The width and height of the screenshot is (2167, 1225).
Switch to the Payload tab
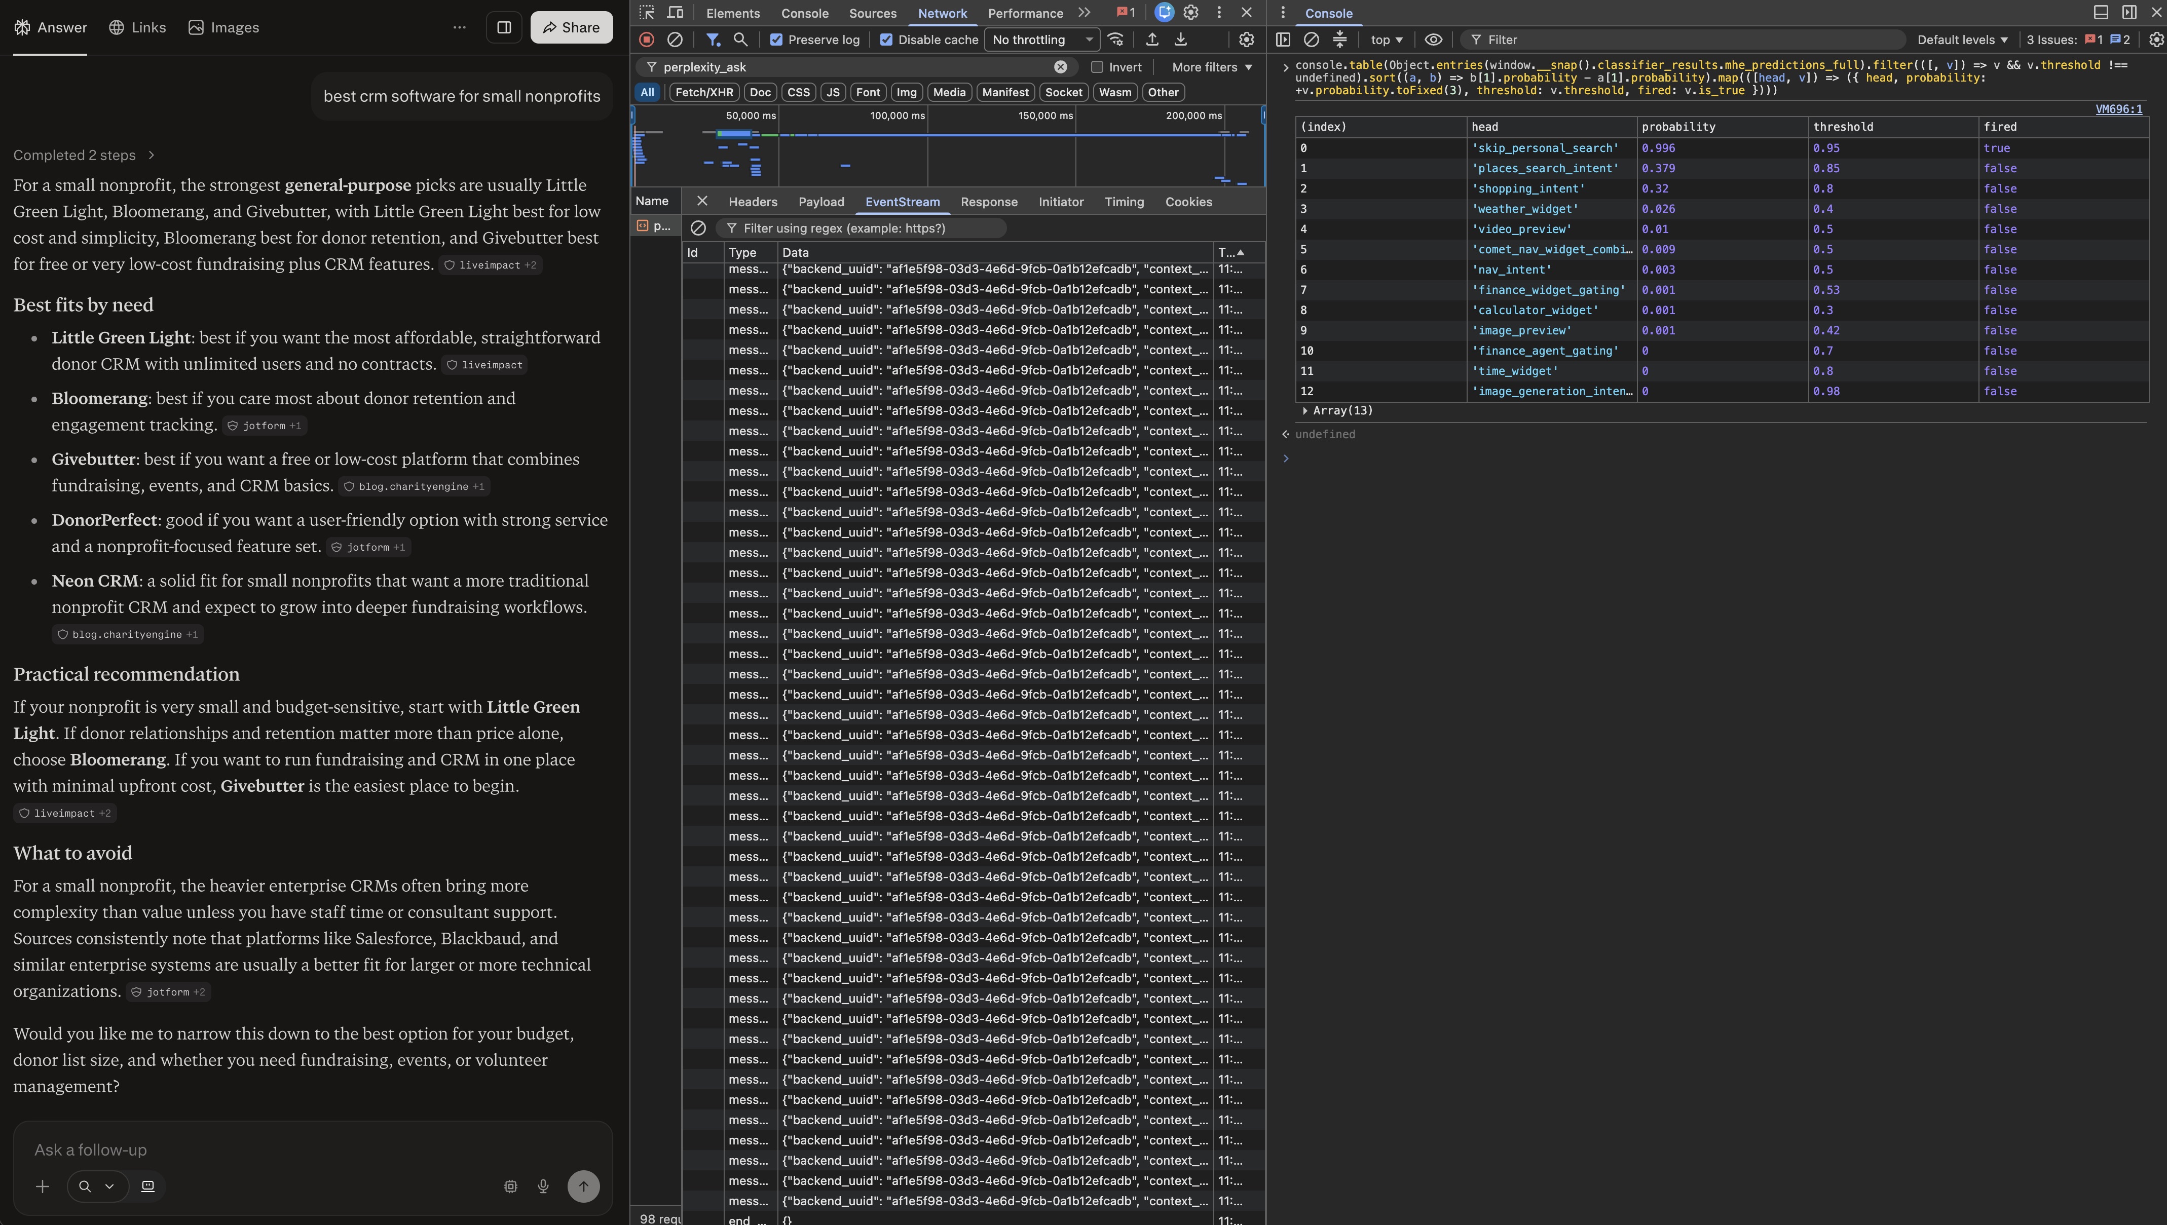[x=820, y=202]
